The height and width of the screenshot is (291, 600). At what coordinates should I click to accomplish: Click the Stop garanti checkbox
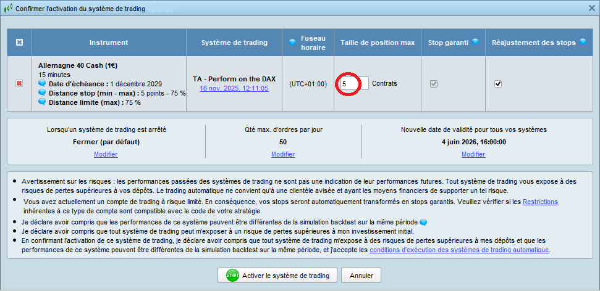434,84
